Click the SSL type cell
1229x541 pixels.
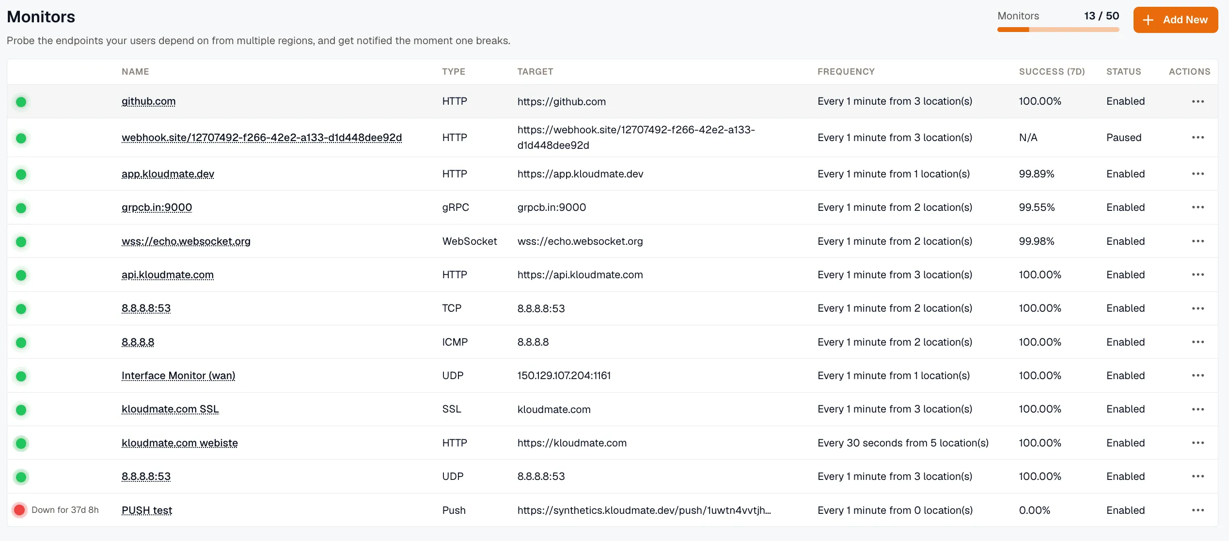pos(452,409)
